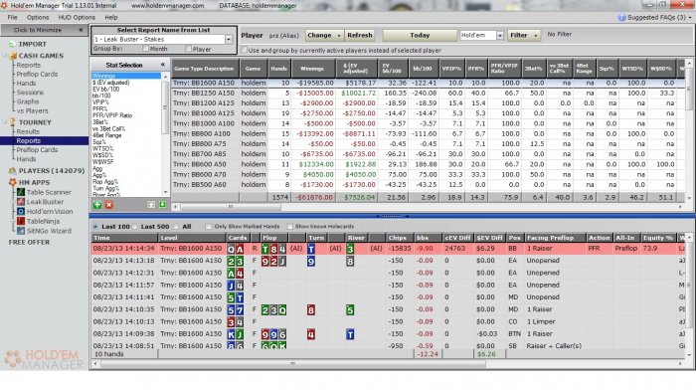Click the green move-down arrow icon
Screen dimensions: 696x390
tap(162, 204)
